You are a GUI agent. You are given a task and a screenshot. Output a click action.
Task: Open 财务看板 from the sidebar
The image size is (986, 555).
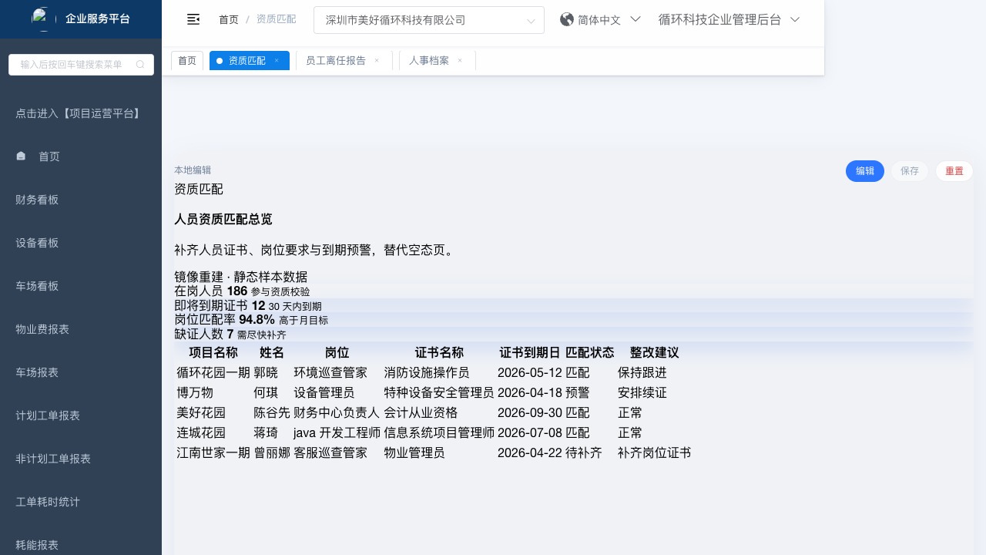coord(37,200)
